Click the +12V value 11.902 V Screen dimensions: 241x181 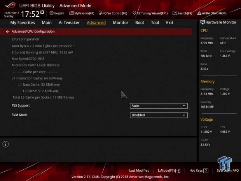click(206, 132)
